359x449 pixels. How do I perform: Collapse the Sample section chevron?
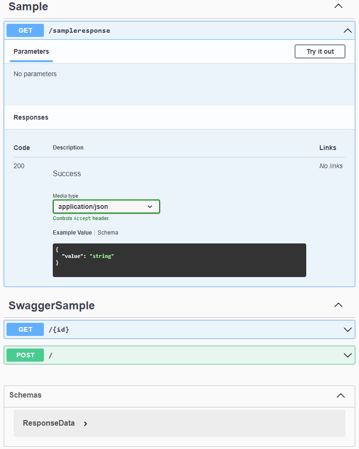[x=338, y=6]
